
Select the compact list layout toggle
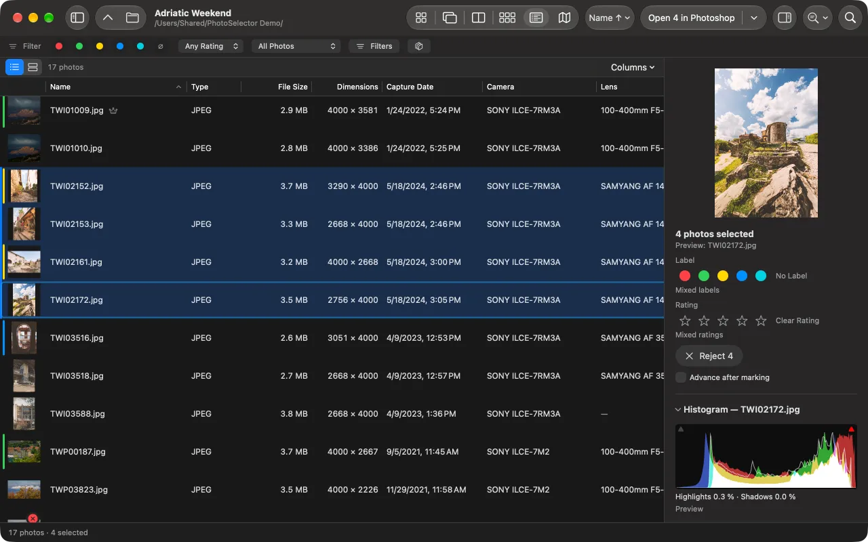pos(14,67)
